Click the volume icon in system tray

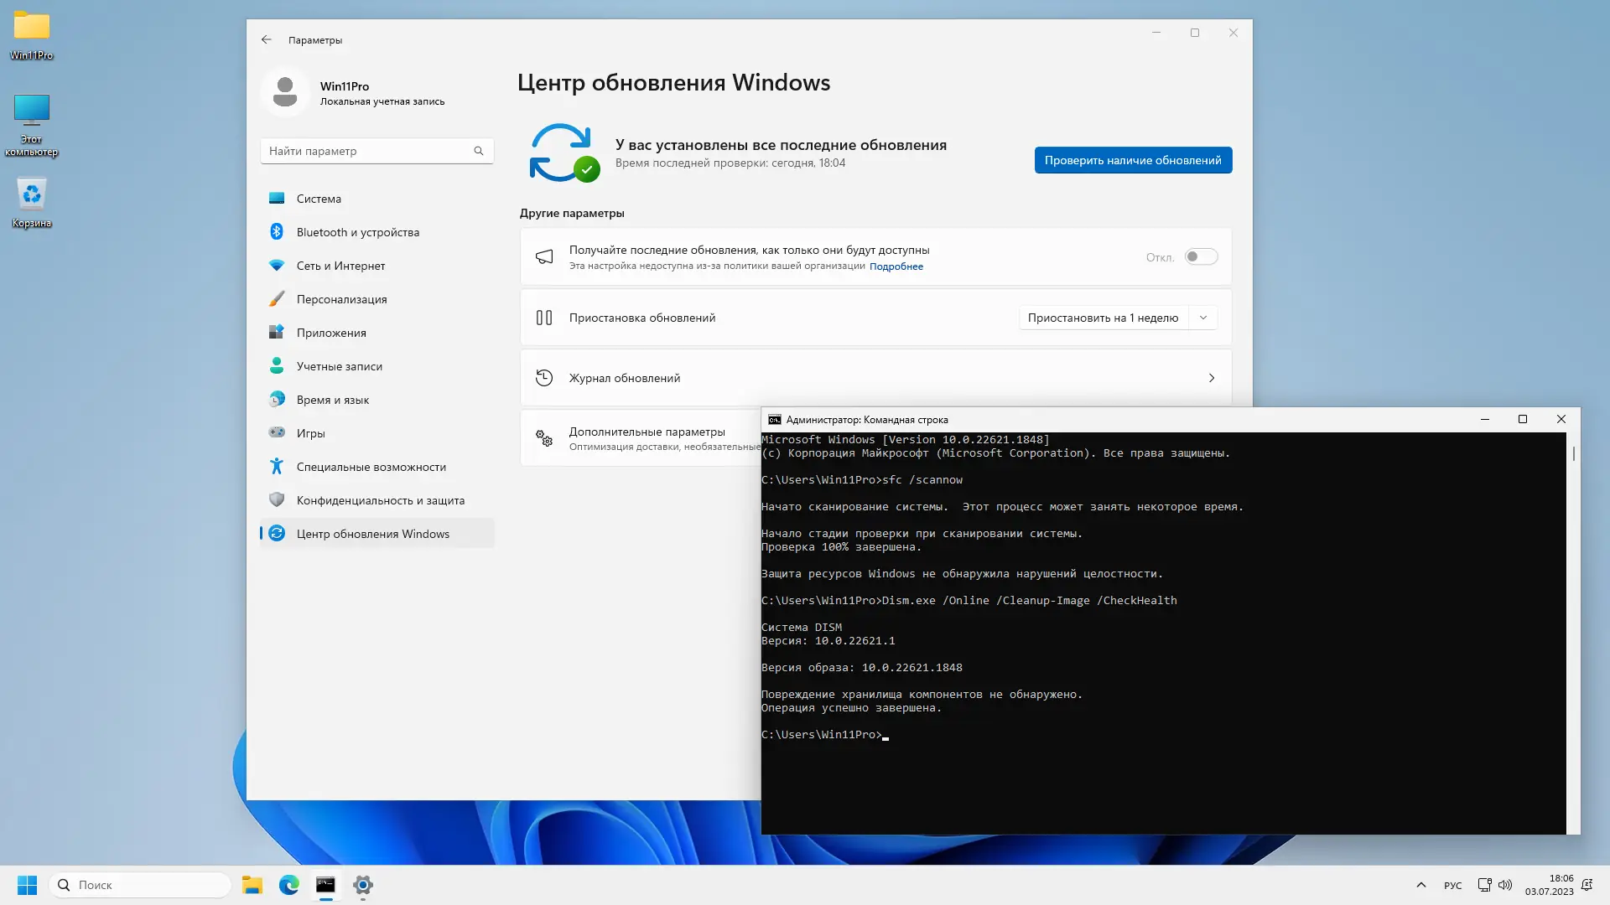(1505, 885)
